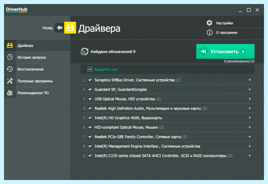Image resolution: width=268 pixels, height=184 pixels.
Task: Uncheck Intel(R) C220 SATA AHCI Controller checkbox
Action: point(90,155)
